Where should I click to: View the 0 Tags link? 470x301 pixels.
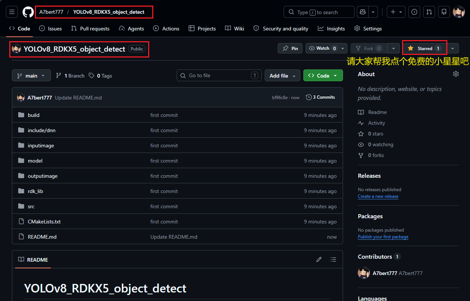pos(100,75)
